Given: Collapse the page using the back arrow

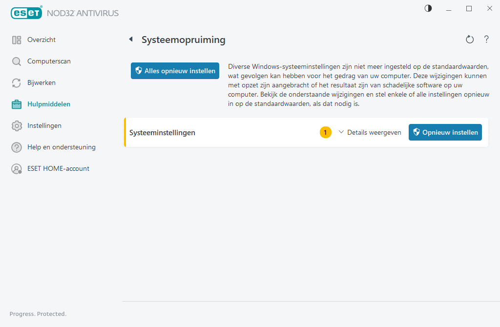Looking at the screenshot, I should [130, 39].
